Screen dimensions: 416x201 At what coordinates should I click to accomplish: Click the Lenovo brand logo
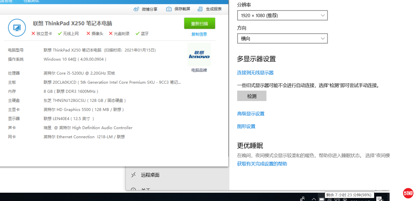tap(199, 55)
